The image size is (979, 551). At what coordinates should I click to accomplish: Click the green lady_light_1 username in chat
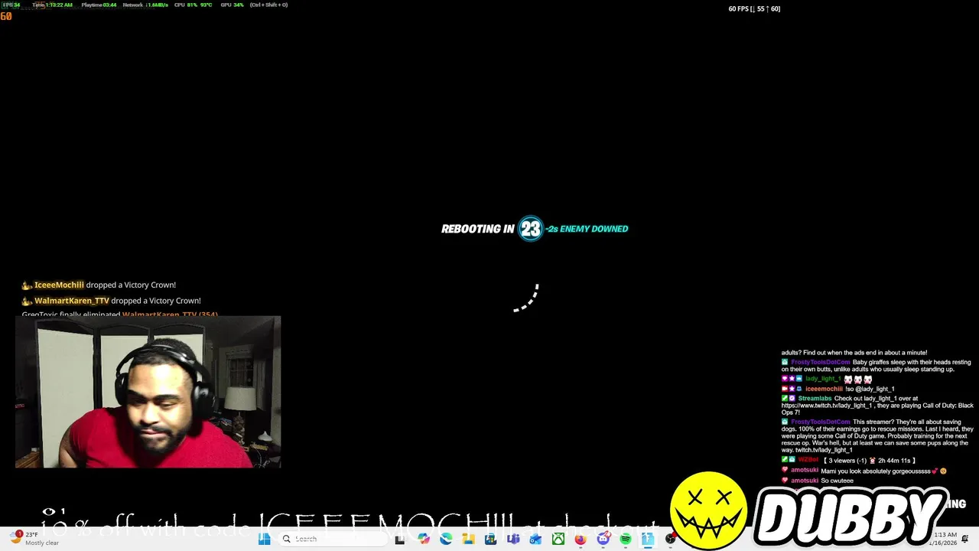tap(823, 379)
